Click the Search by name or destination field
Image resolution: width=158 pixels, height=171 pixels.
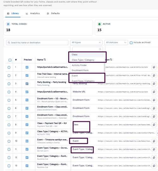pos(37,43)
